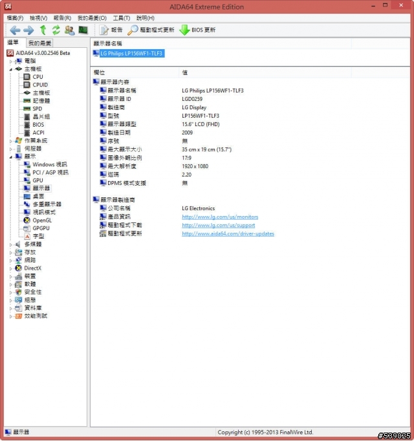The height and width of the screenshot is (441, 414).
Task: Click the 顯示器 ID value LGD0259
Action: (192, 99)
